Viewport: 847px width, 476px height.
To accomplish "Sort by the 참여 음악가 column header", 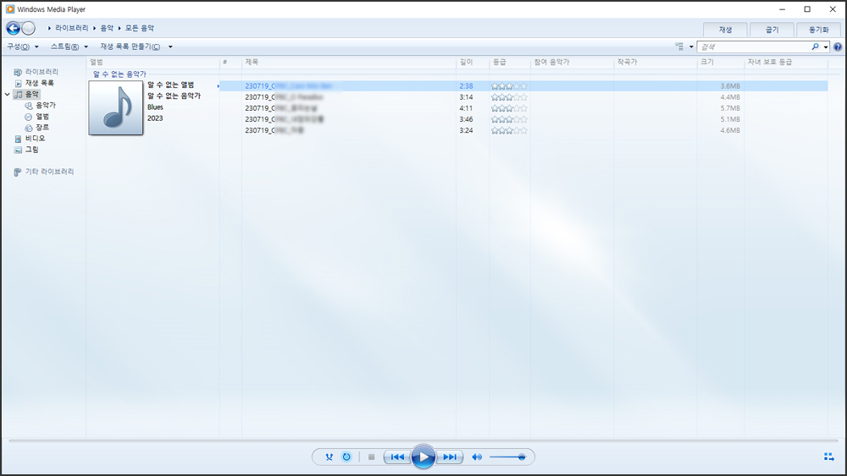I will tap(572, 63).
